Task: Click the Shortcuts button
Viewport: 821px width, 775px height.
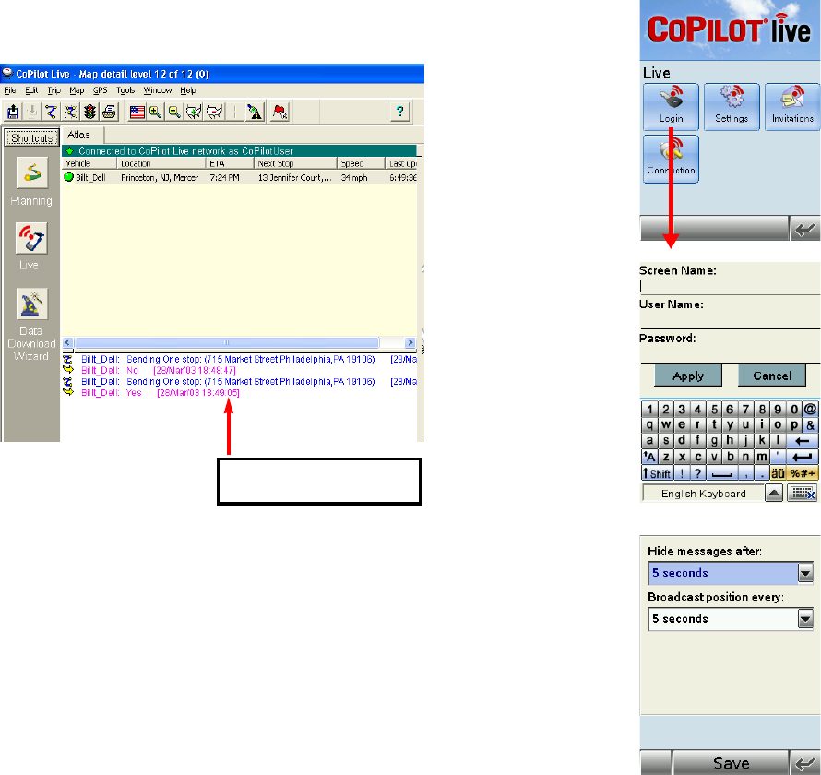Action: point(32,138)
